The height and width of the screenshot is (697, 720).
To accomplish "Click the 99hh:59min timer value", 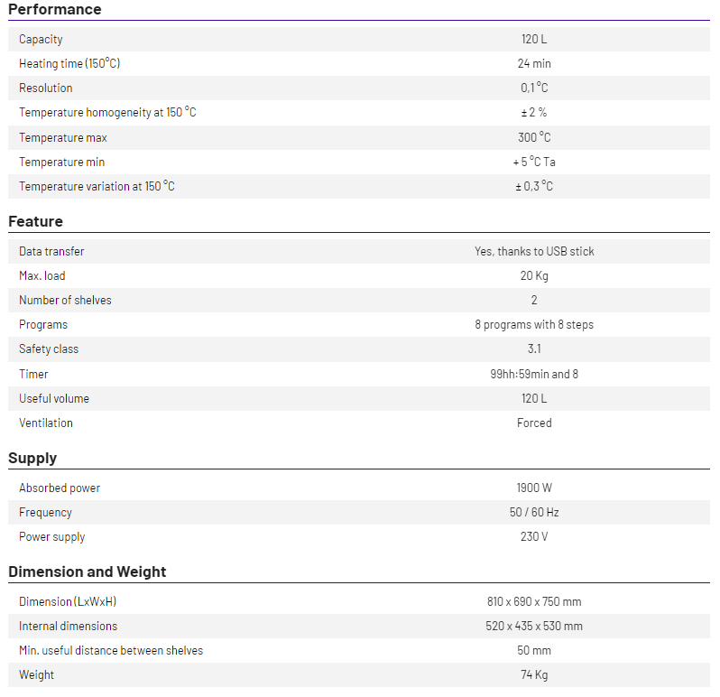I will (534, 374).
